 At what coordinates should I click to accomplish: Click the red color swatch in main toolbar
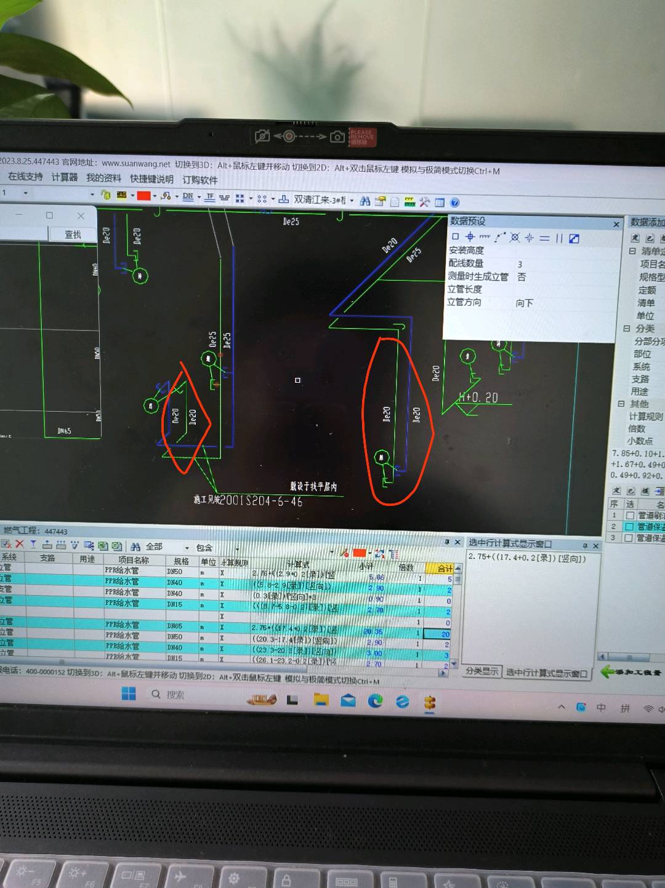coord(143,196)
